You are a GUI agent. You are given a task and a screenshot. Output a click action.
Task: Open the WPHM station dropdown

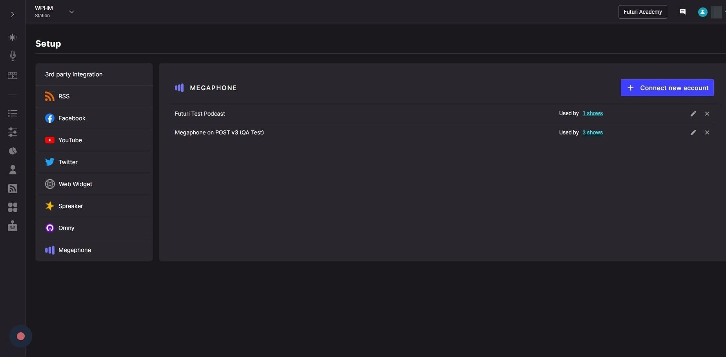pos(71,12)
